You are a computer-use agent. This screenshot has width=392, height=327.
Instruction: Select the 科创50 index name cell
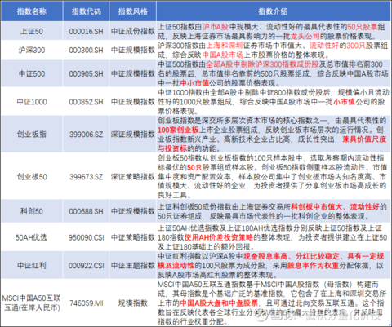[32, 211]
